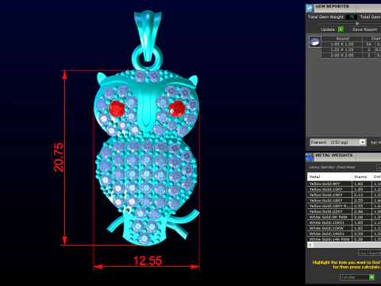This screenshot has height=286, width=381.
Task: Select the Yellow Gold:18KY row
Action: (344, 200)
